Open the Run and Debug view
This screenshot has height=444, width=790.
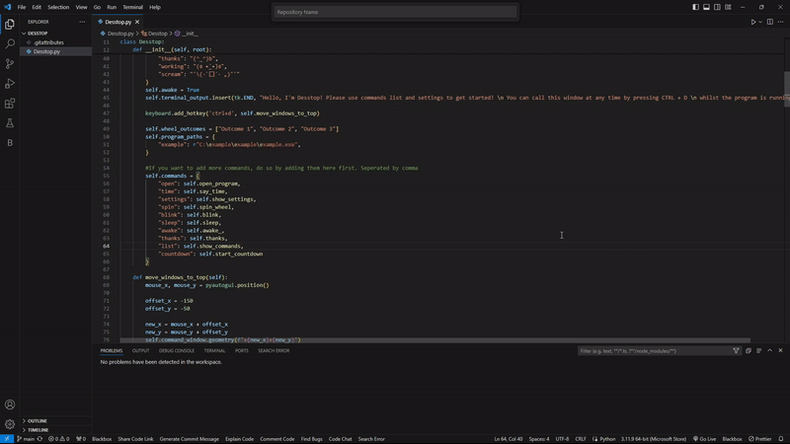pos(10,84)
